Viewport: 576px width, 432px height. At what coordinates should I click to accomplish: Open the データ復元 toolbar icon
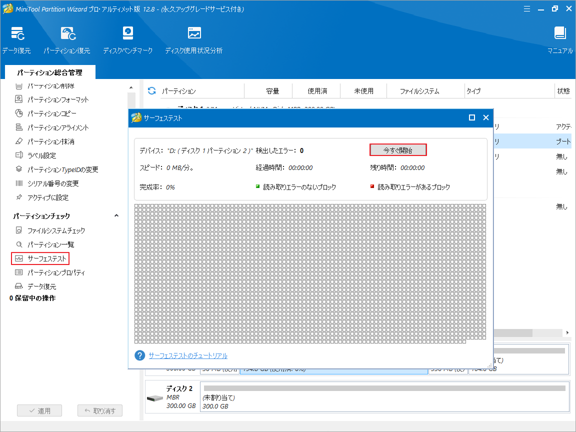[x=17, y=33]
